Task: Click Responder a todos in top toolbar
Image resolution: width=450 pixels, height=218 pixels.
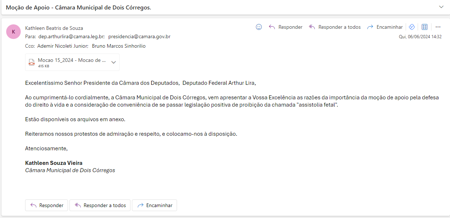Action: click(335, 27)
